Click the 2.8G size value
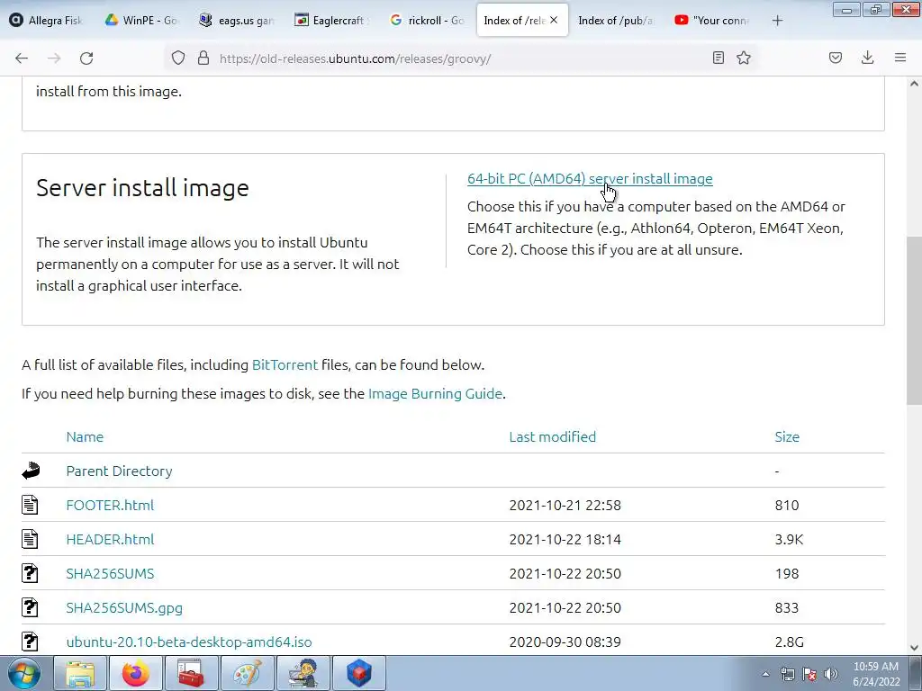922x691 pixels. coord(789,642)
